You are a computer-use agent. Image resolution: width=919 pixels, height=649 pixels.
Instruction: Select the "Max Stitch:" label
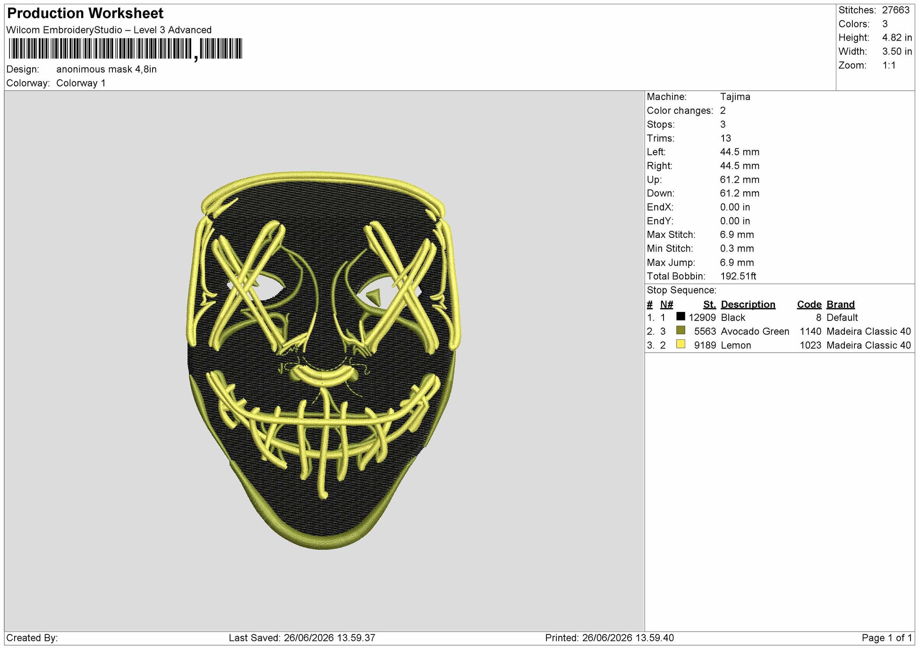(671, 235)
